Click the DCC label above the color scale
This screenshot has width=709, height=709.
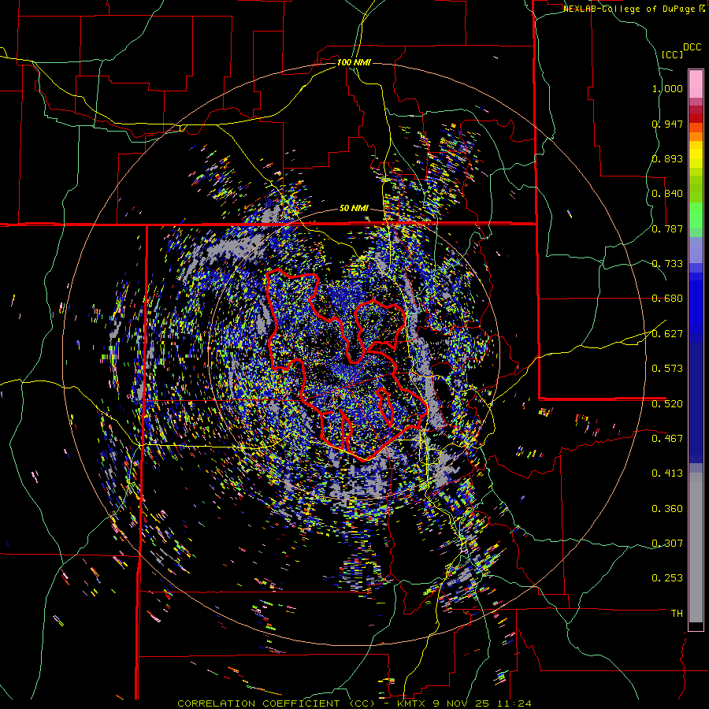(x=692, y=47)
